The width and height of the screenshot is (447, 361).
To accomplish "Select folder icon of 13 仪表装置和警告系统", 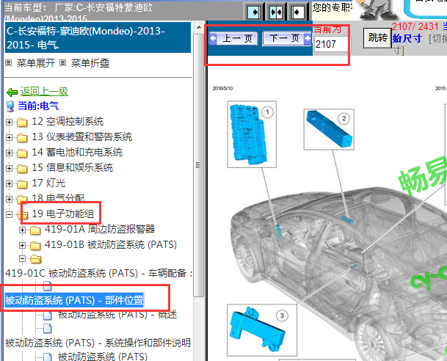I will click(x=22, y=138).
